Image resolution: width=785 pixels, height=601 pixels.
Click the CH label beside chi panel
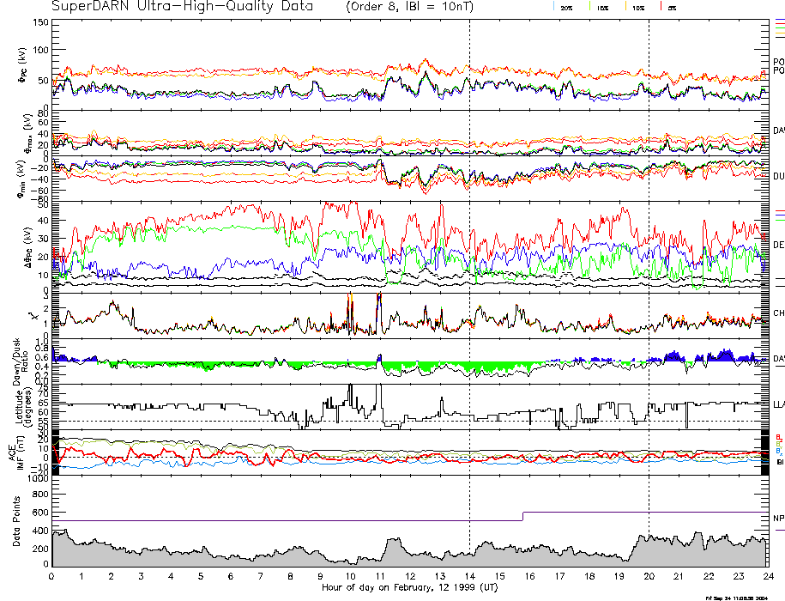coord(778,313)
